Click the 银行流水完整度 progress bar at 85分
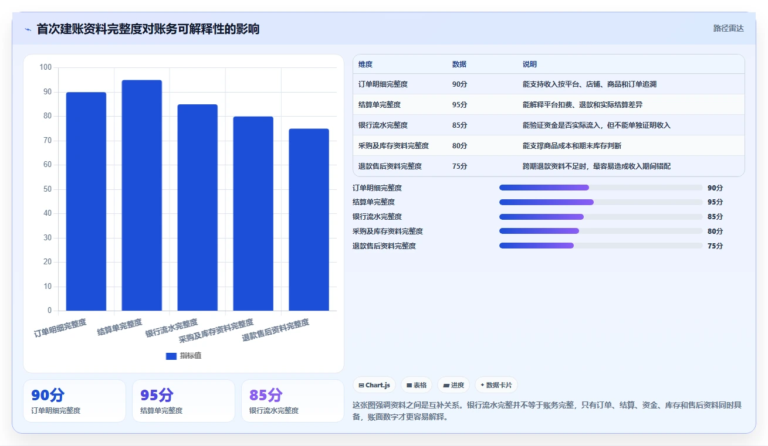Image resolution: width=768 pixels, height=446 pixels. (601, 217)
